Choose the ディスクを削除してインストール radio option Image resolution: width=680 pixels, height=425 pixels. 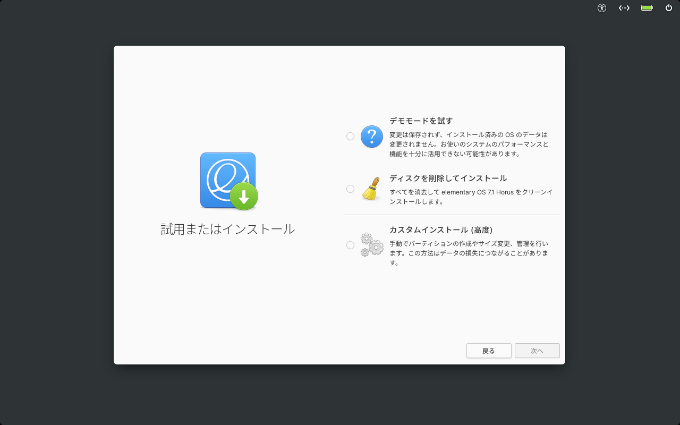tap(350, 189)
